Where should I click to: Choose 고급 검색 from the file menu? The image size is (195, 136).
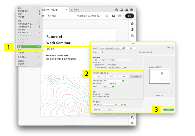[29, 53]
